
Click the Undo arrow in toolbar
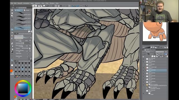pyautogui.click(x=47, y=6)
